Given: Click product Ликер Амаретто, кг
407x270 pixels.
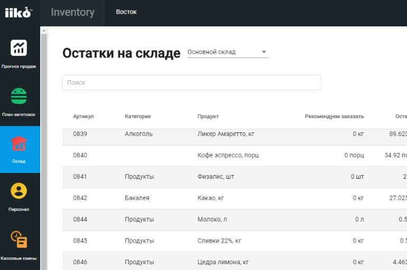Looking at the screenshot, I should pyautogui.click(x=226, y=134).
